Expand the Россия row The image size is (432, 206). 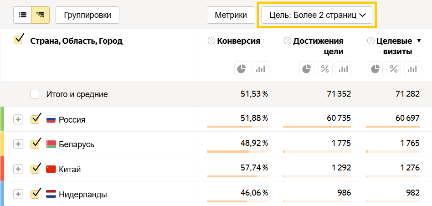pos(18,119)
